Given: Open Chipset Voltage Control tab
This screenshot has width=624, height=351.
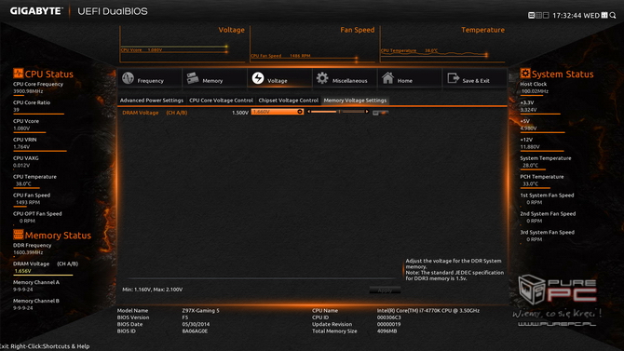Looking at the screenshot, I should (288, 101).
